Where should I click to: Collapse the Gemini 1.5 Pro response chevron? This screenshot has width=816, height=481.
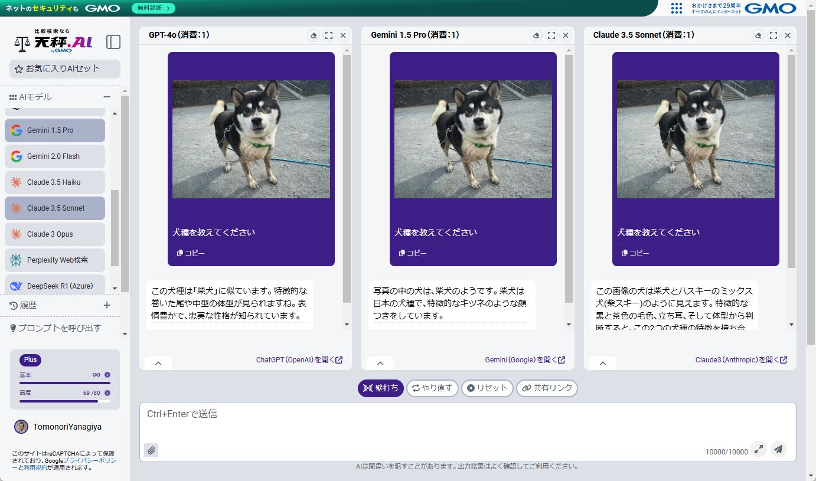point(380,363)
